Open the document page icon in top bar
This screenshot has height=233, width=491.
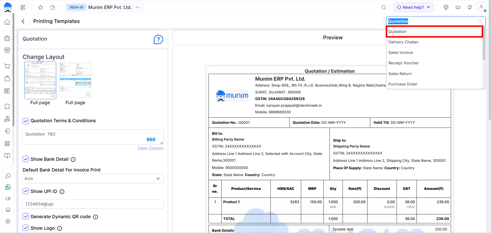click(53, 7)
